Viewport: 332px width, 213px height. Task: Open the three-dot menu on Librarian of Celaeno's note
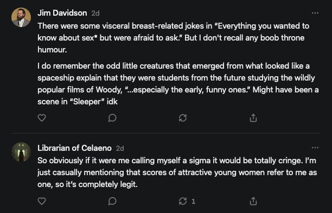click(315, 148)
